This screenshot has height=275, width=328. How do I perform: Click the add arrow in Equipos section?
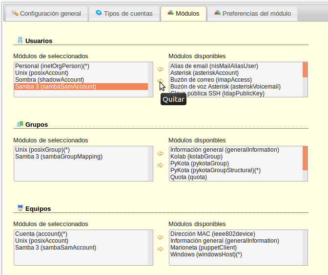(160, 237)
